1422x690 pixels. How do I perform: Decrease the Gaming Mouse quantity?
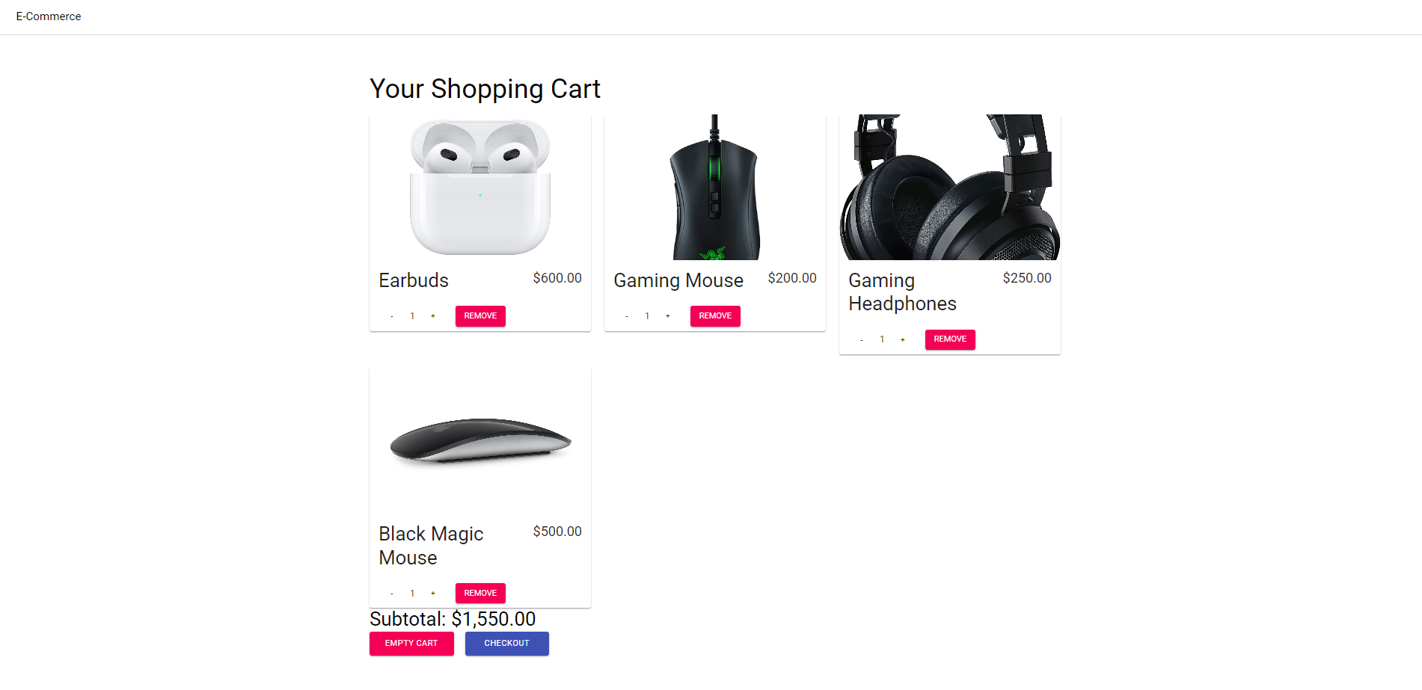tap(626, 315)
